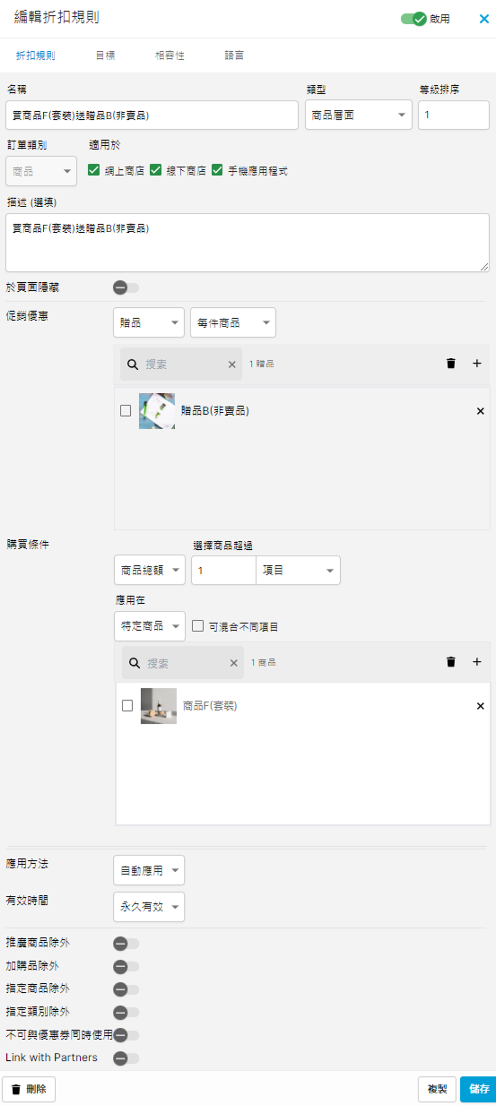The height and width of the screenshot is (1106, 496).
Task: Switch to the 相容性 tab
Action: pyautogui.click(x=170, y=56)
